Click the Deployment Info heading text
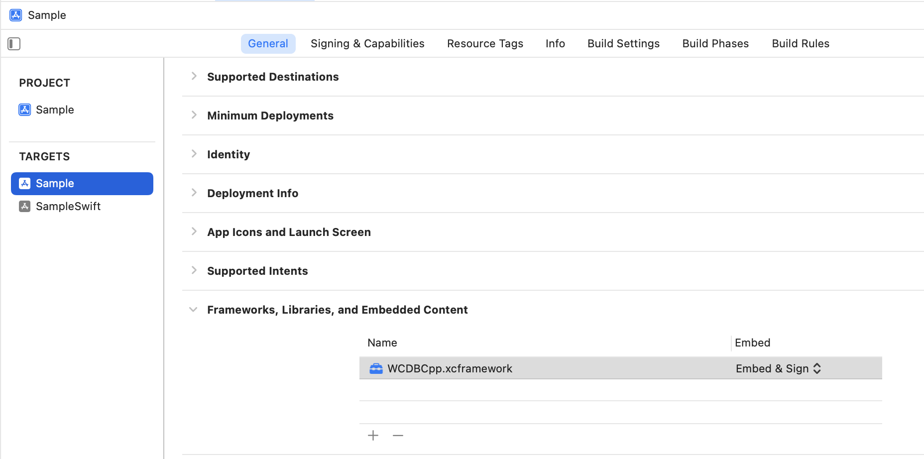 pyautogui.click(x=252, y=193)
